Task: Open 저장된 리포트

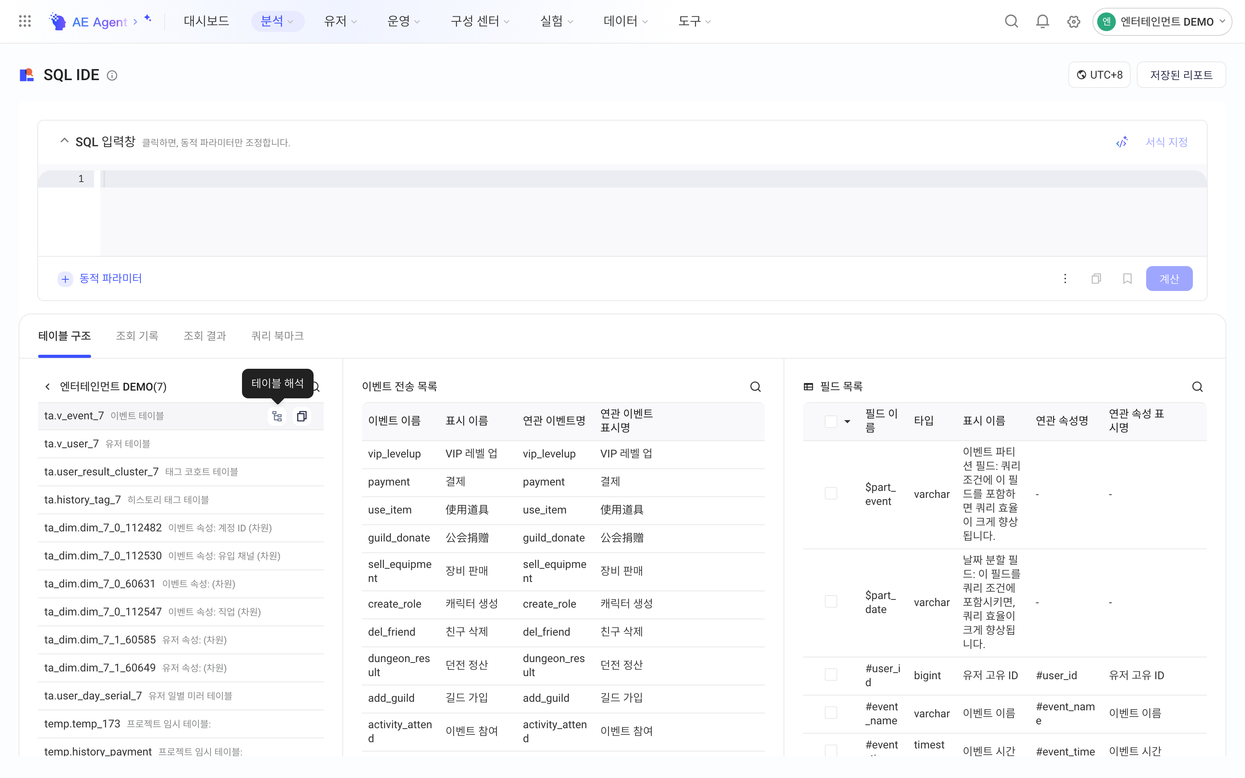Action: [x=1181, y=75]
